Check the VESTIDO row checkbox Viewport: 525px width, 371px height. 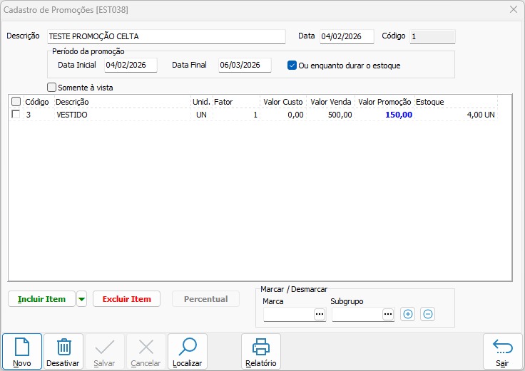16,115
